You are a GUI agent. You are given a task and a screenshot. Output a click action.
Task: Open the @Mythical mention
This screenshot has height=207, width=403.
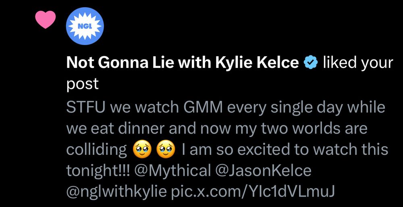pyautogui.click(x=172, y=170)
